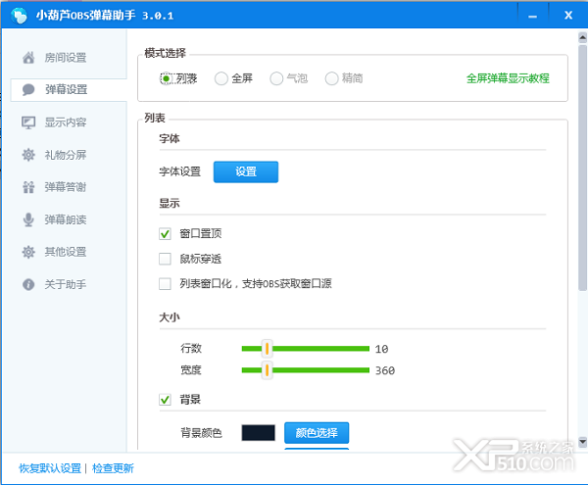Select the 列表 mode radio button

[166, 78]
